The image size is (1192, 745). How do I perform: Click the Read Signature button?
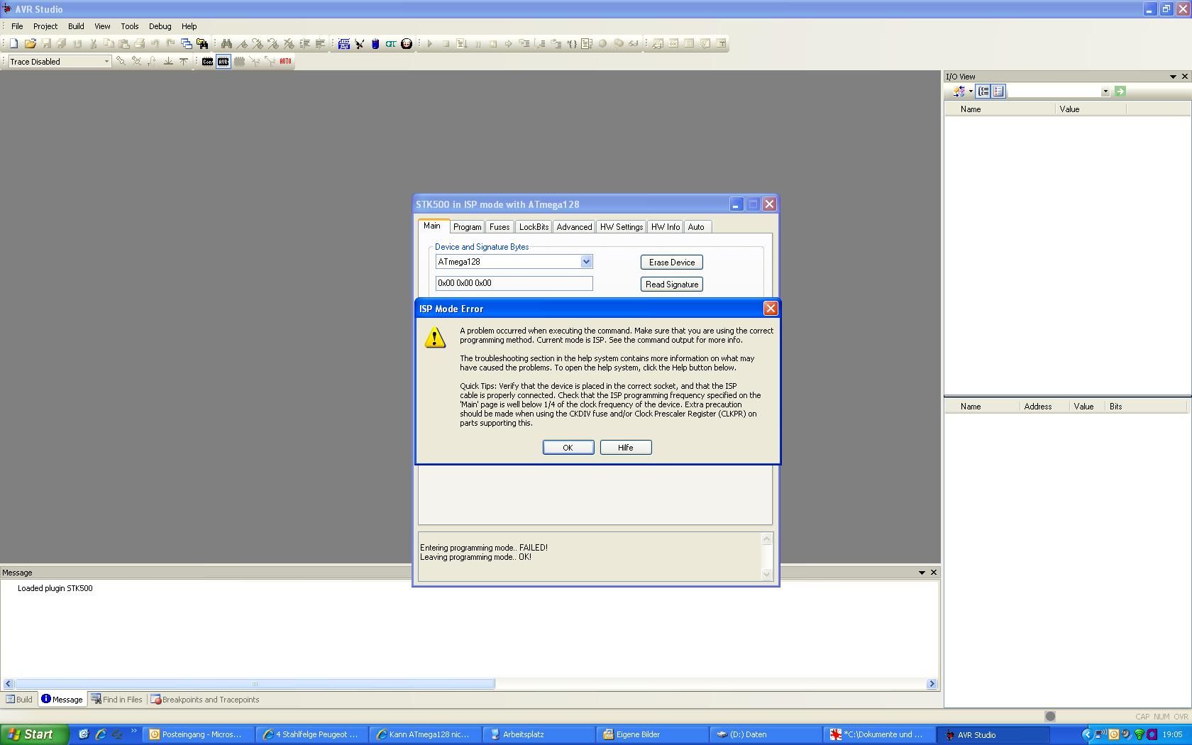coord(672,285)
